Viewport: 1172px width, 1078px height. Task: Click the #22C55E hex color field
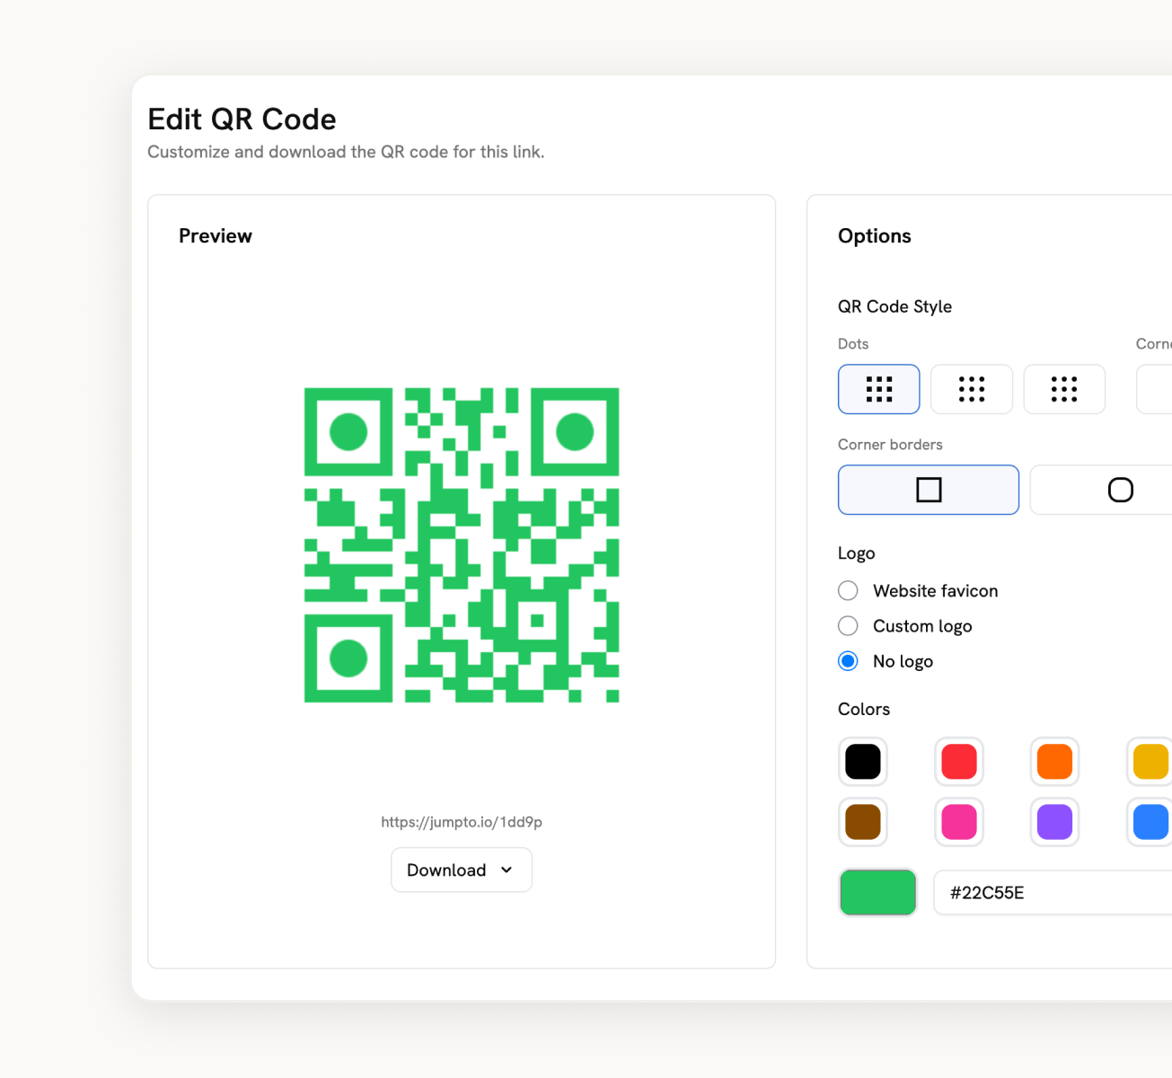1051,892
